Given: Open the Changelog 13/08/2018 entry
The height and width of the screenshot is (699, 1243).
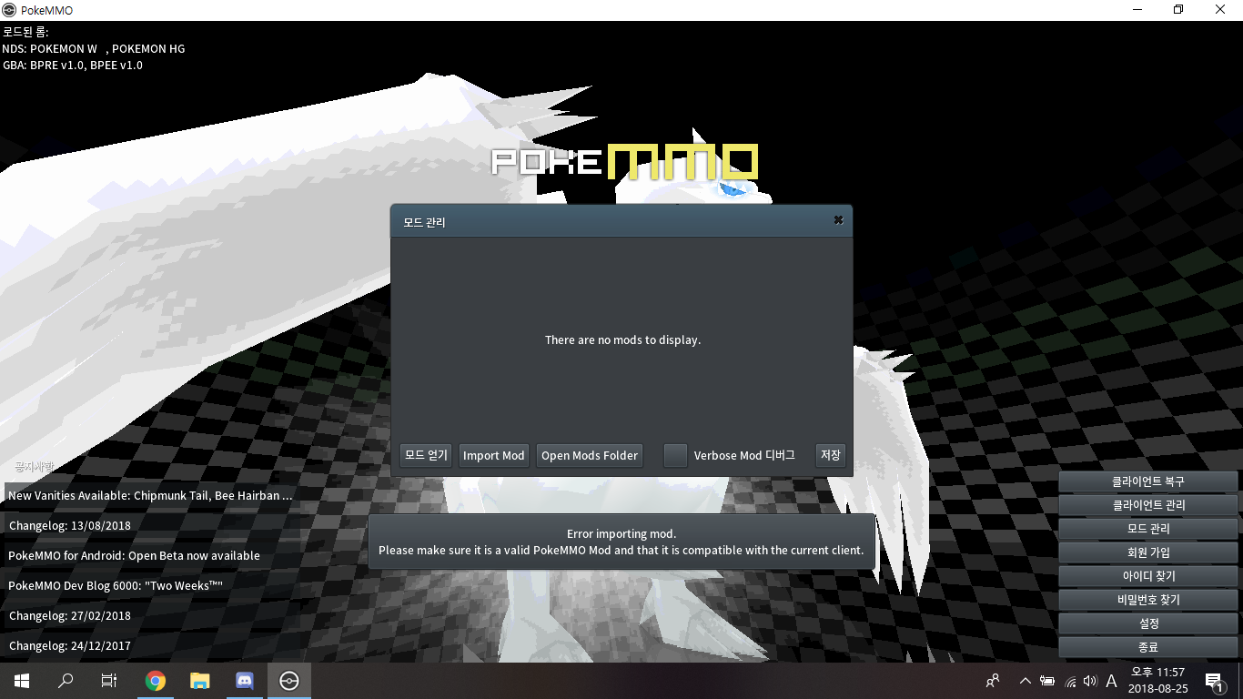Looking at the screenshot, I should [x=70, y=525].
